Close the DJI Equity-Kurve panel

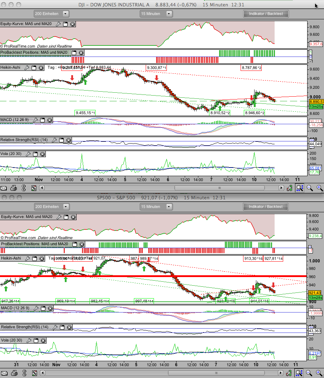tap(73, 24)
